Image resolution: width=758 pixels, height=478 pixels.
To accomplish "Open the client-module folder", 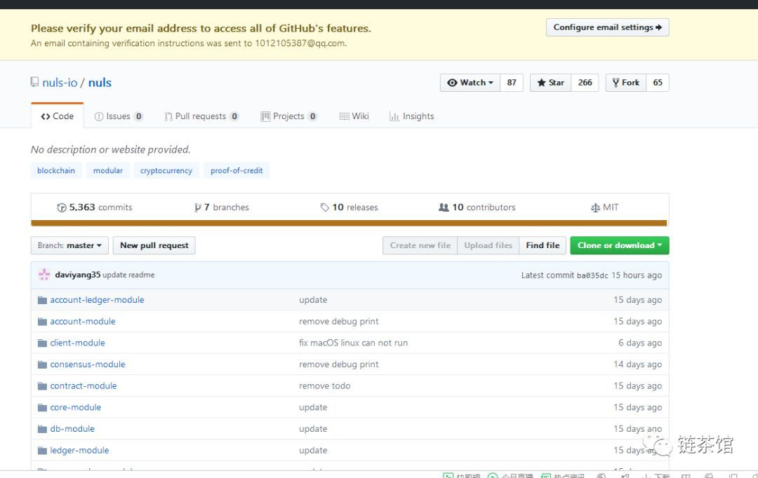I will 77,343.
